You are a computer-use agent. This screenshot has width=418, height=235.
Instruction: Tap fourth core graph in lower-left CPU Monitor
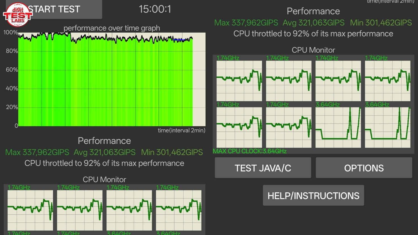pyautogui.click(x=179, y=210)
